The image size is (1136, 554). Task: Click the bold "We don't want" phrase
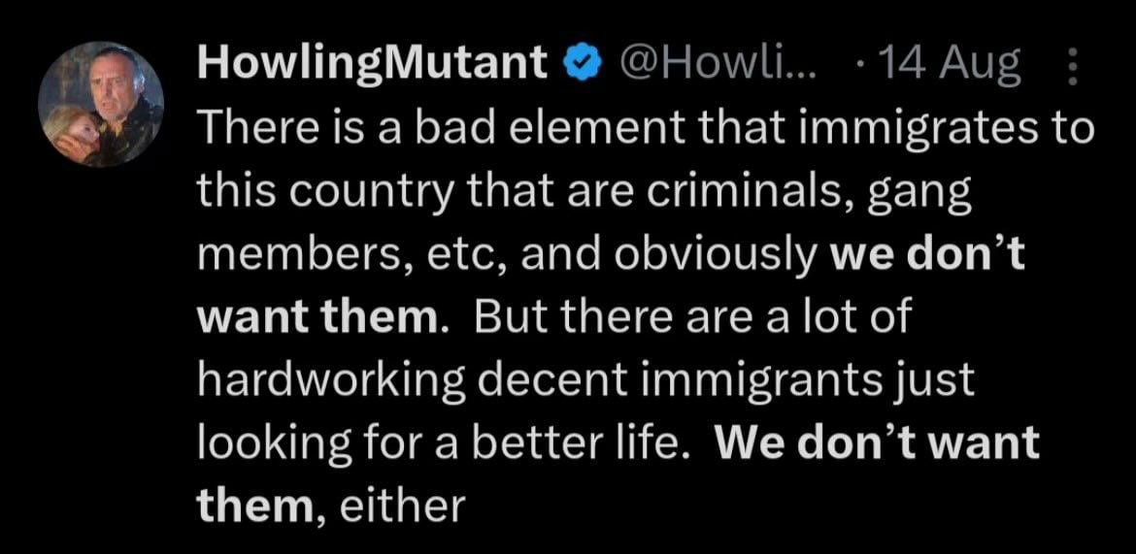point(877,444)
